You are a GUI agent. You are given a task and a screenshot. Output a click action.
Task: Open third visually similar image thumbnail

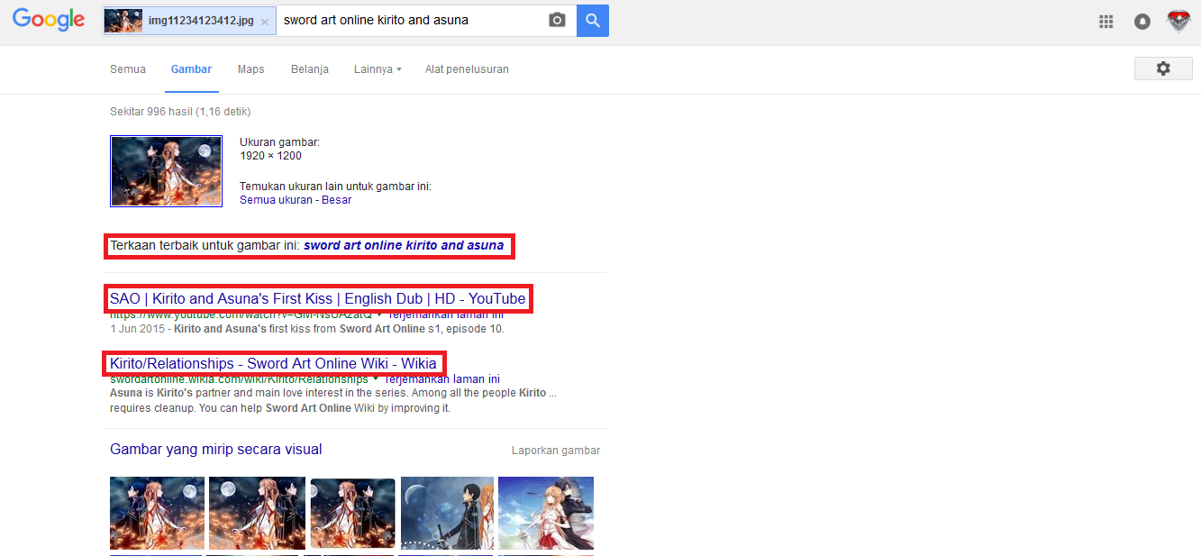click(352, 514)
